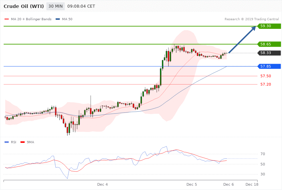The height and width of the screenshot is (191, 282).
Task: Click the Dec 5 date axis label
Action: [191, 184]
